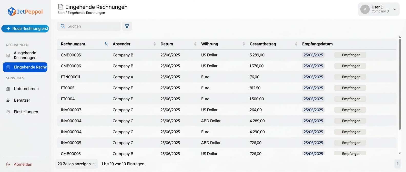Screen dimensions: 406x172
Task: Open Eingehende Rechnungen in sidebar
Action: (x=25, y=67)
